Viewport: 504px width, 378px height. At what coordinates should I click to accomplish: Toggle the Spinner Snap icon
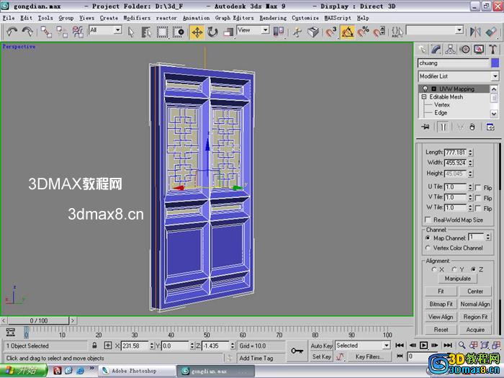(x=379, y=32)
